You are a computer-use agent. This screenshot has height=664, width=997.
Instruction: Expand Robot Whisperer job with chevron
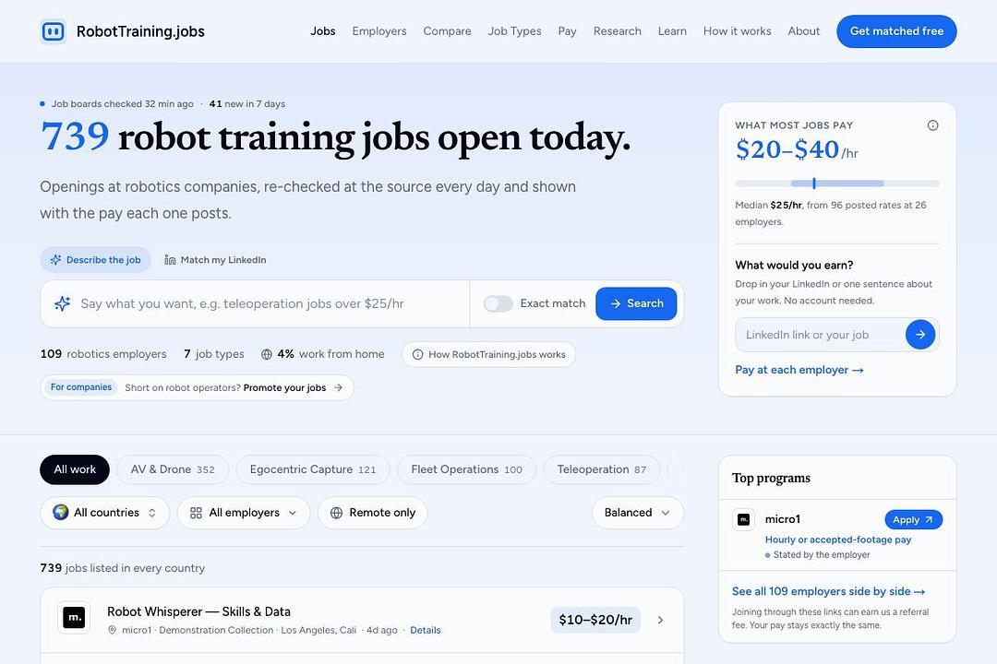[660, 620]
